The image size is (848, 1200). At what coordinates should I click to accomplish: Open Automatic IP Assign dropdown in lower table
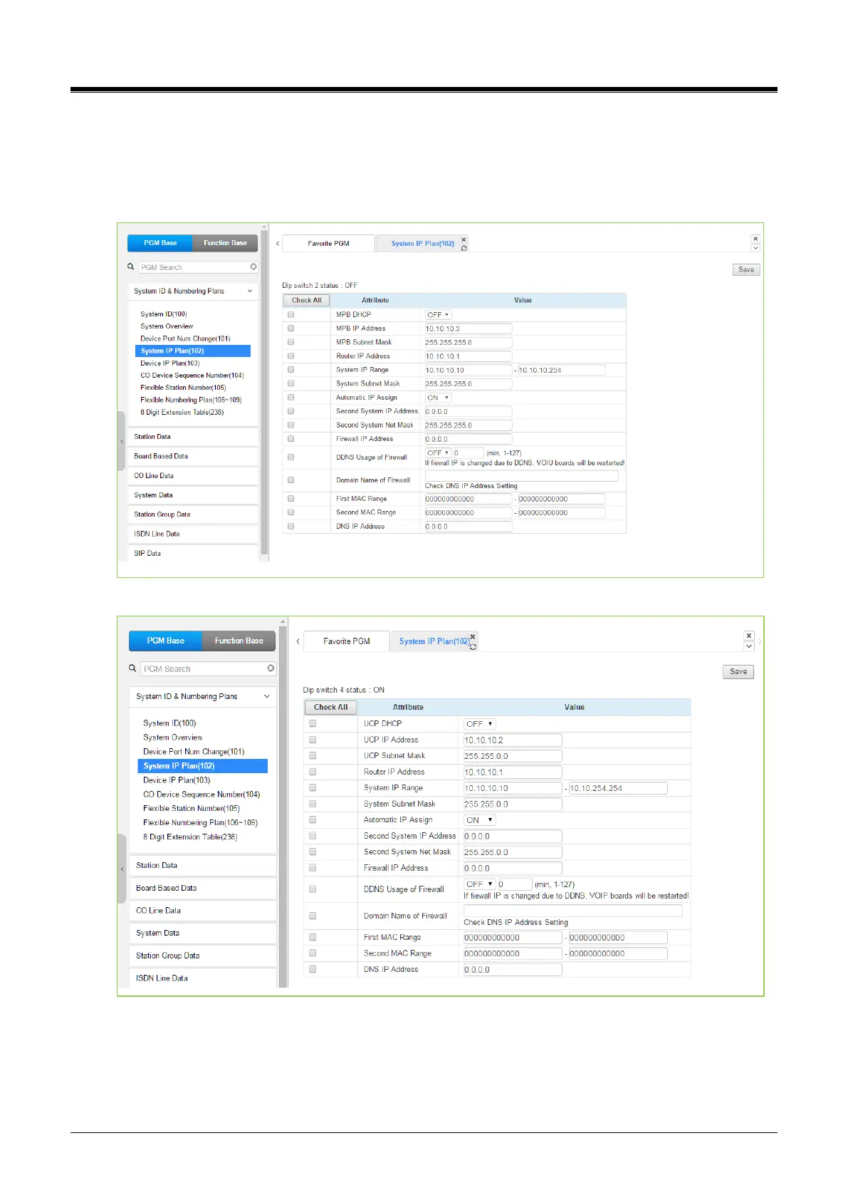point(479,819)
